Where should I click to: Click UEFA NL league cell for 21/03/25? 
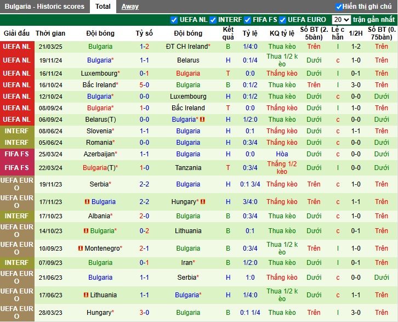pos(17,47)
